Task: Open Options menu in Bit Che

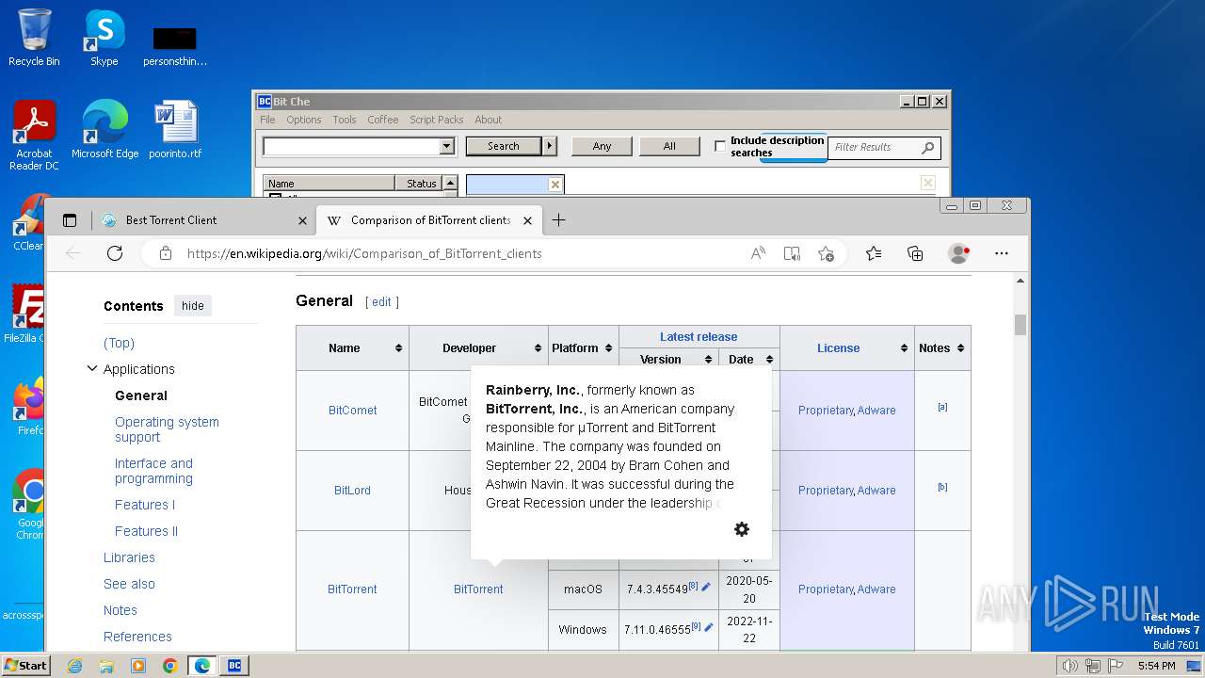Action: tap(303, 120)
